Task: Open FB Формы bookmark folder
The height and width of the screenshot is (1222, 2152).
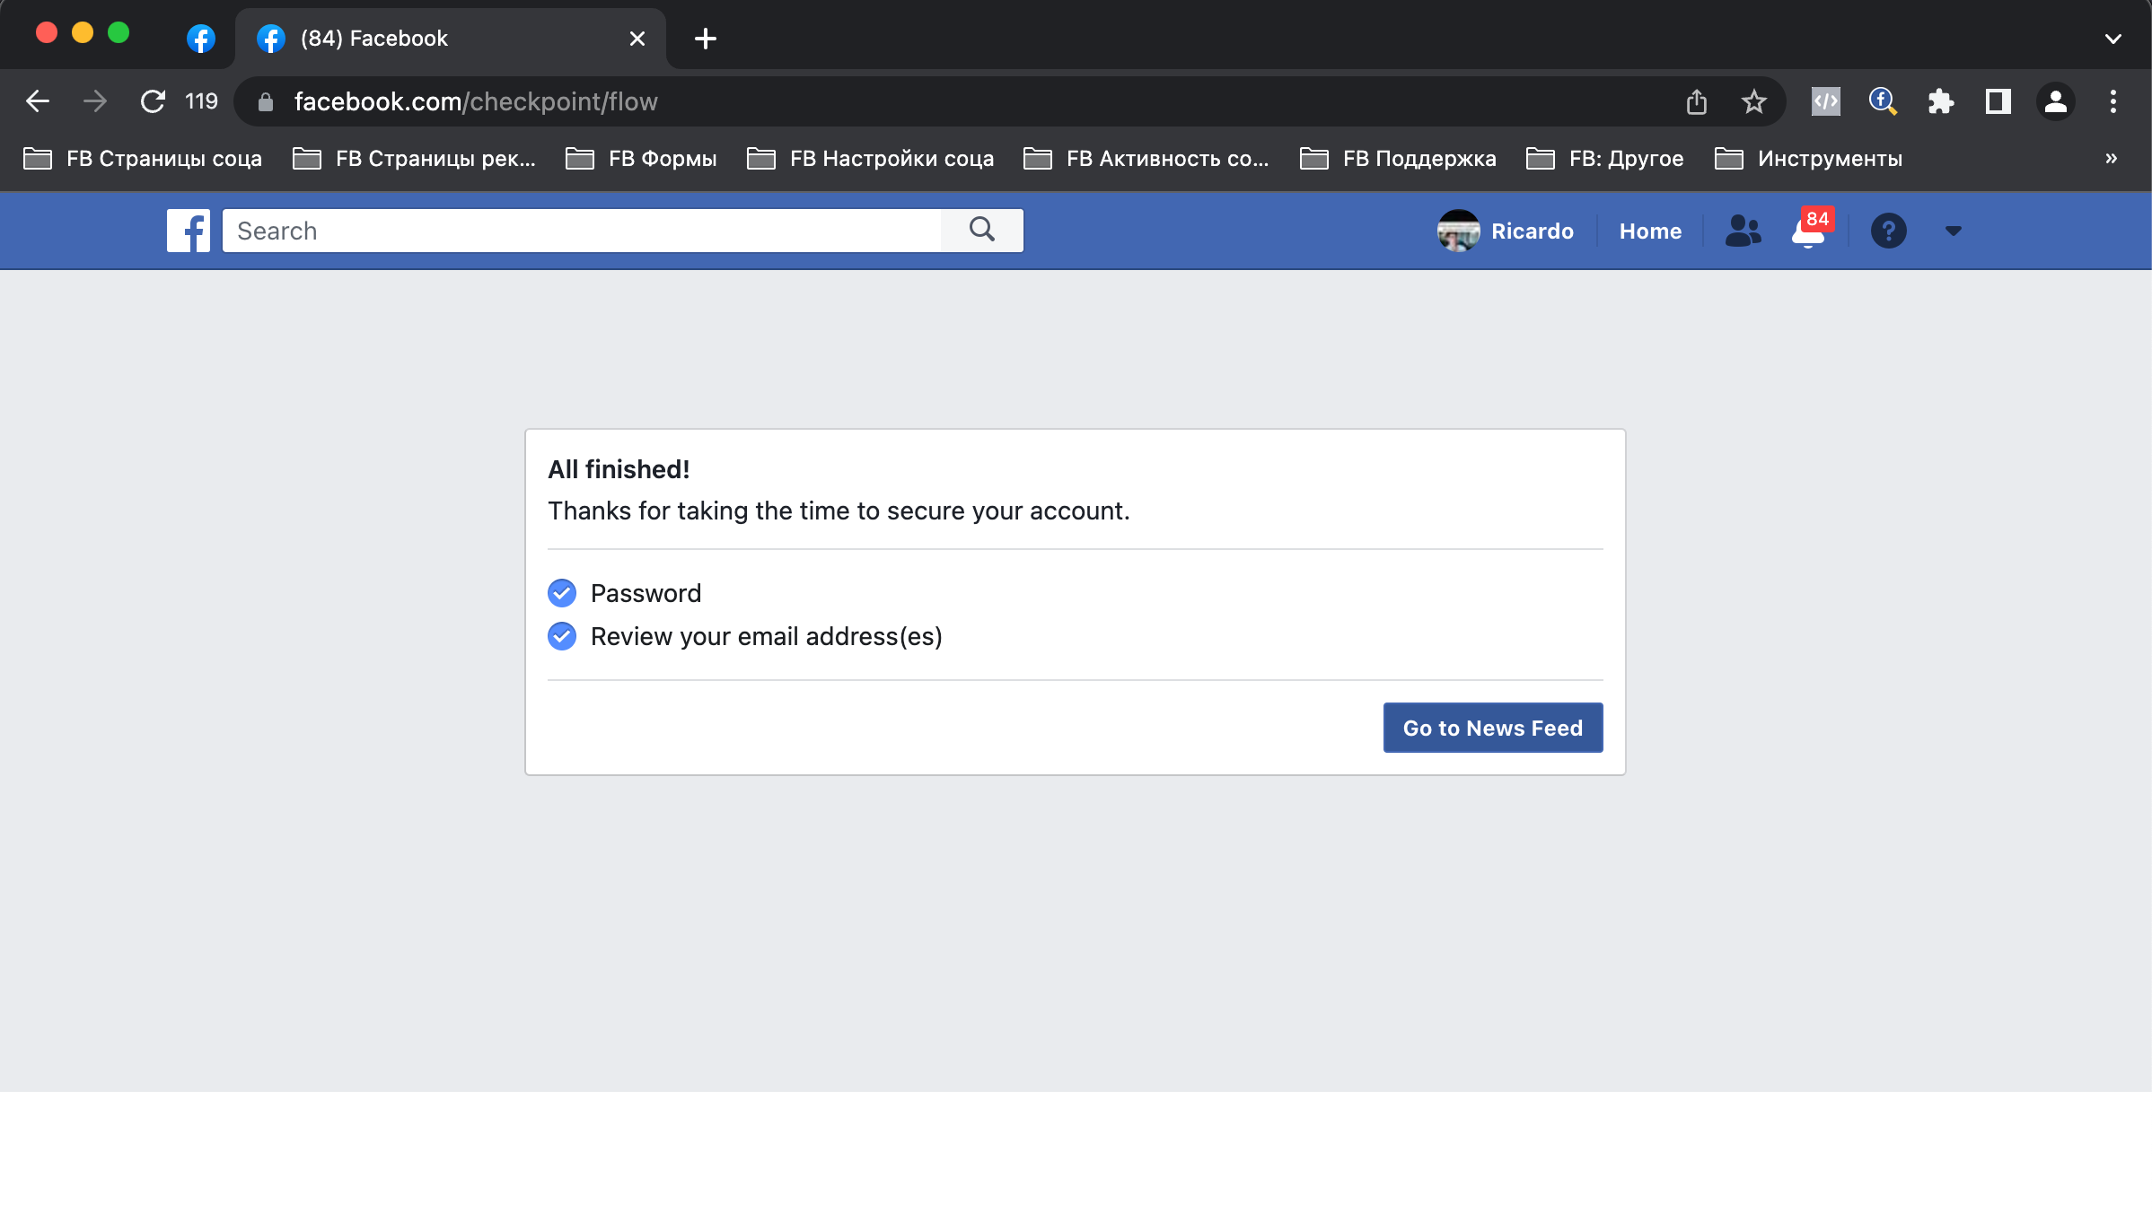Action: pos(641,159)
